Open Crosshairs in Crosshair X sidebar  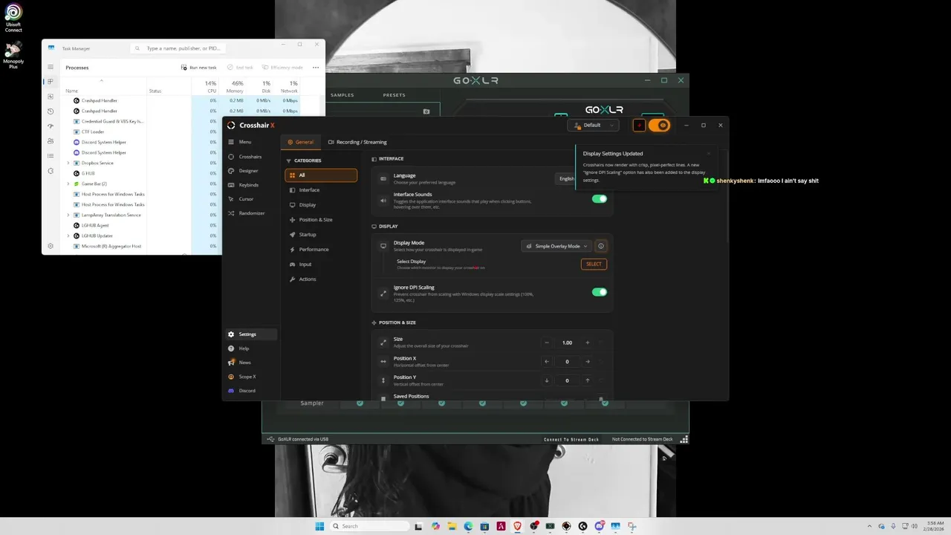(x=250, y=157)
